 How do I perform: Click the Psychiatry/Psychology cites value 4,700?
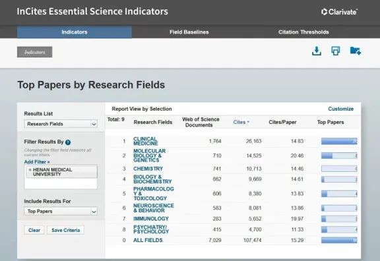255,229
